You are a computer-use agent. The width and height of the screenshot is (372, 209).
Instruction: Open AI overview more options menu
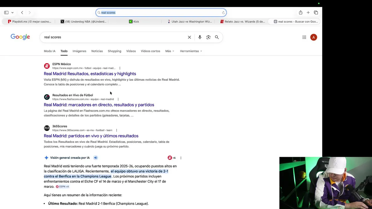(x=181, y=158)
